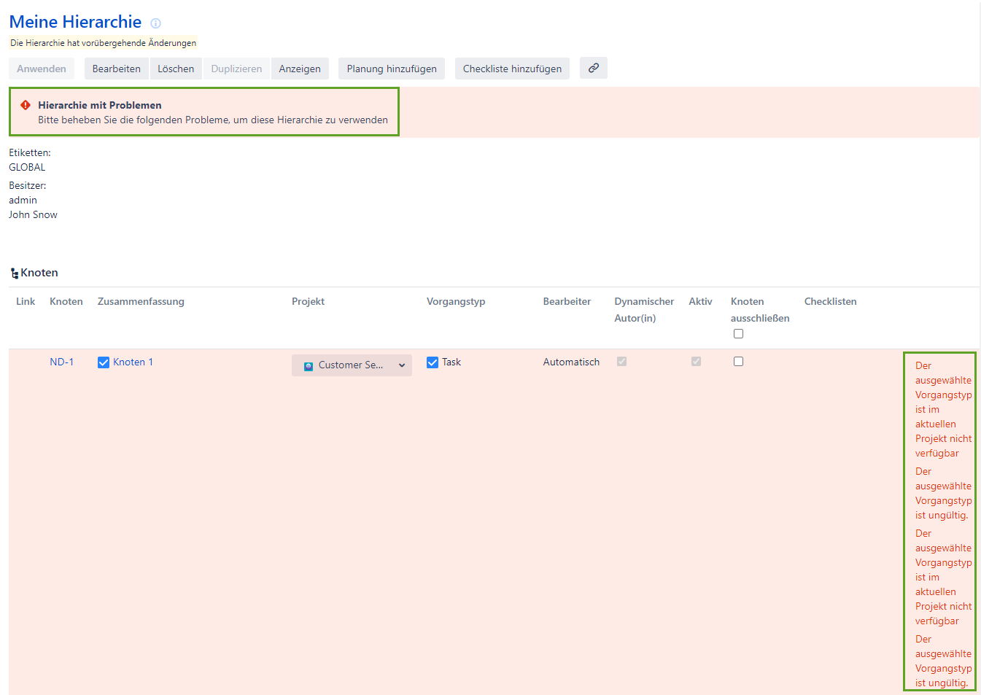Click the Zusammenfassung column header
Viewport: 981px width, 695px height.
click(x=141, y=302)
